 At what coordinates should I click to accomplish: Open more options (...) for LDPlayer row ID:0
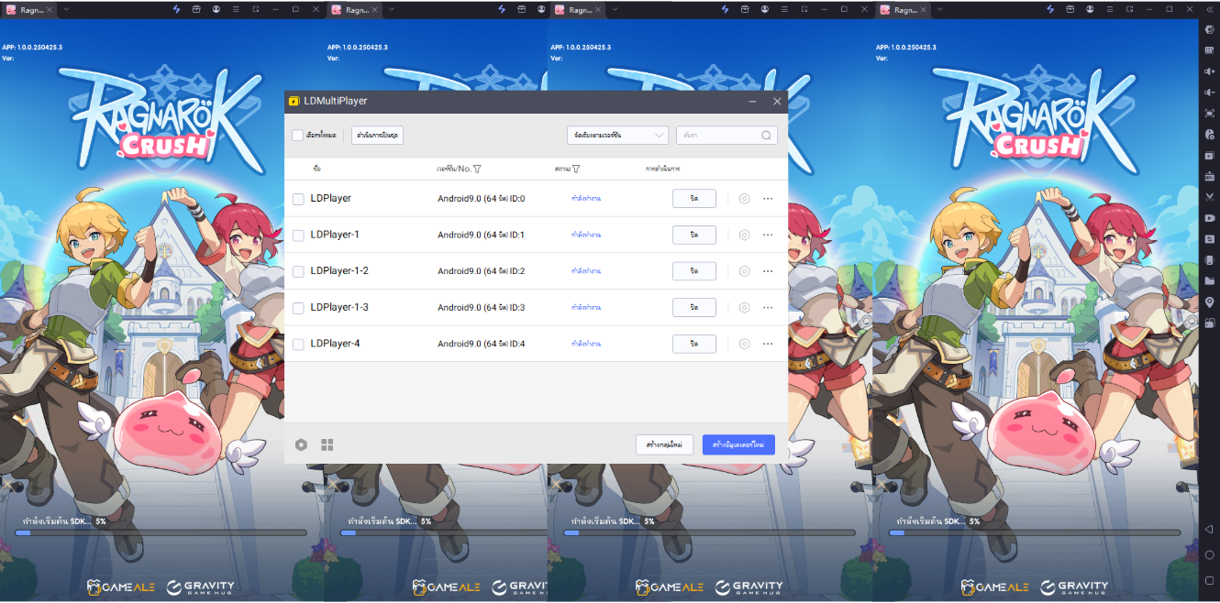click(768, 198)
